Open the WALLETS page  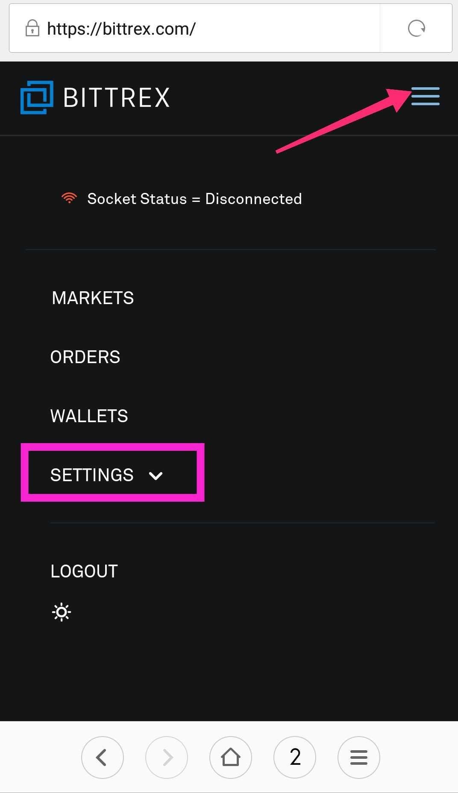(x=89, y=416)
